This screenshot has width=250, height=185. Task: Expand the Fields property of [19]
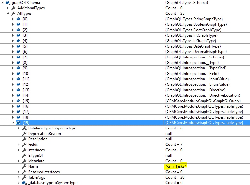pos(19,145)
